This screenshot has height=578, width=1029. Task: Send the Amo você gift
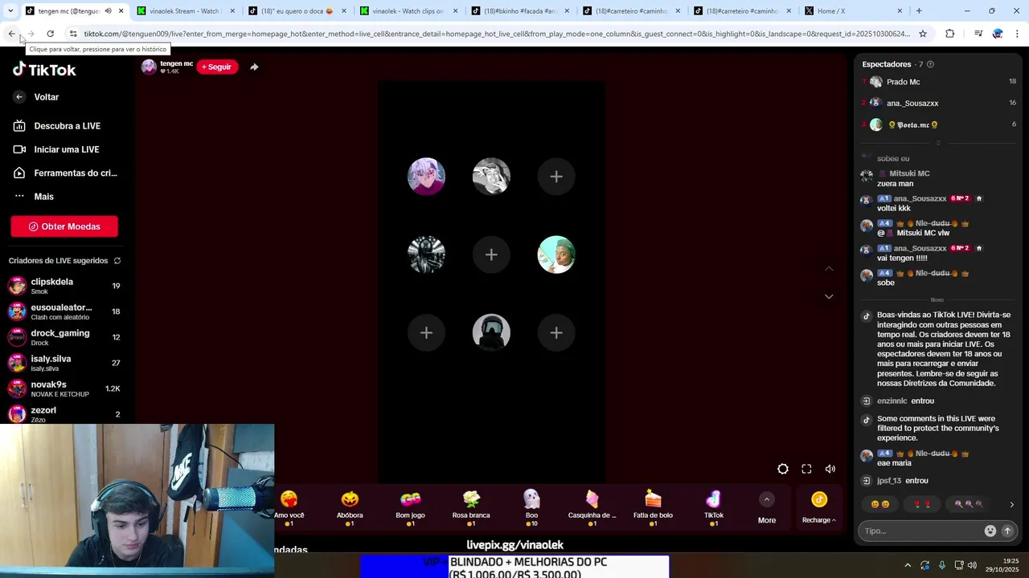click(289, 508)
